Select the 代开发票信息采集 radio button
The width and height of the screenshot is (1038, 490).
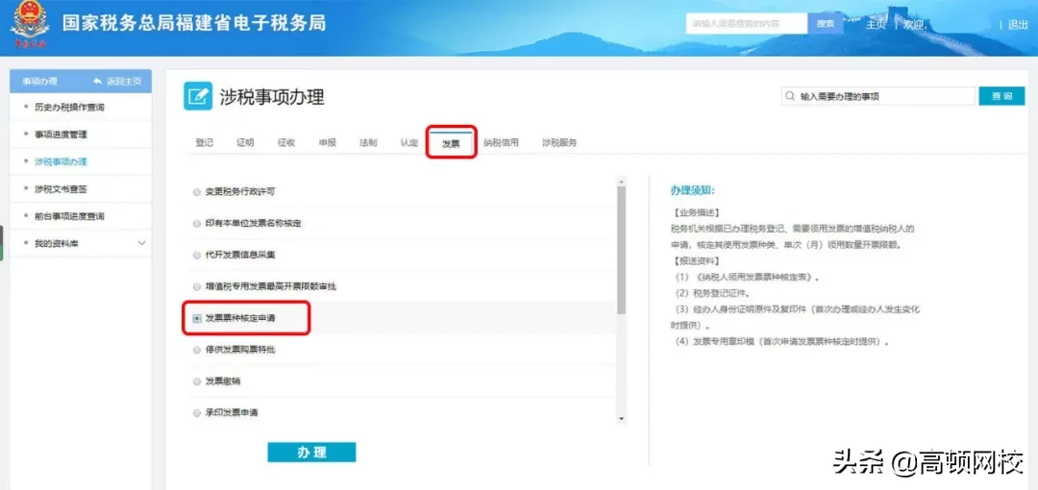[197, 255]
